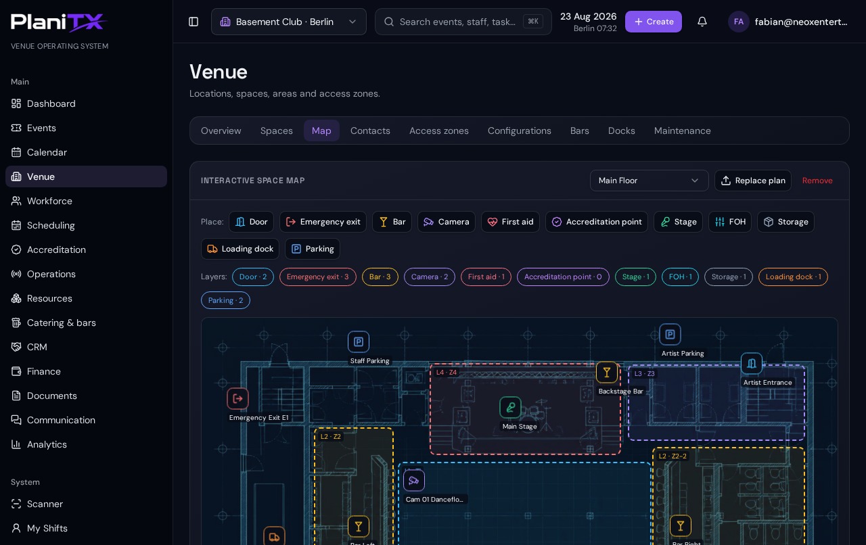The image size is (866, 545).
Task: Select the Emergency Exit E1 marker
Action: point(237,398)
